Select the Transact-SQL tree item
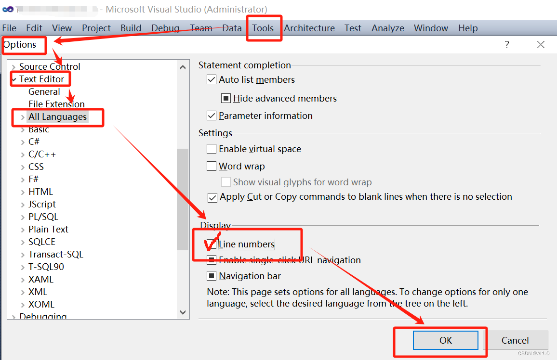 pos(56,254)
